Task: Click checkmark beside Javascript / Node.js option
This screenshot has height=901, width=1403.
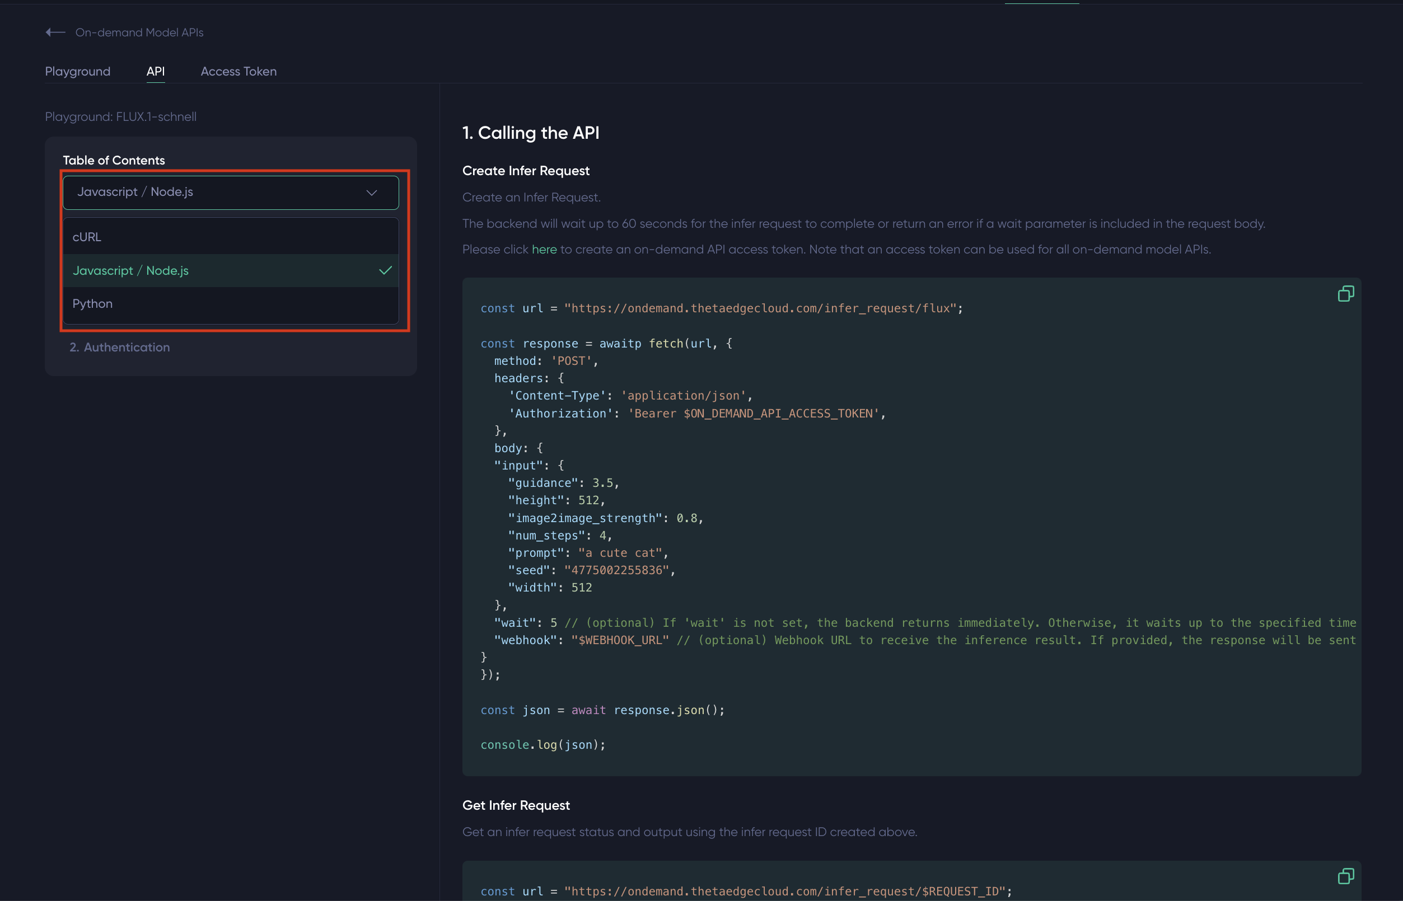Action: coord(385,270)
